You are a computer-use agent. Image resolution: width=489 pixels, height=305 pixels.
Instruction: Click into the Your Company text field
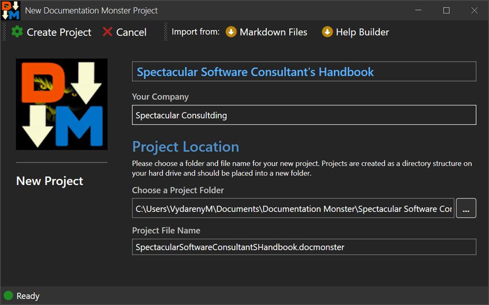304,115
